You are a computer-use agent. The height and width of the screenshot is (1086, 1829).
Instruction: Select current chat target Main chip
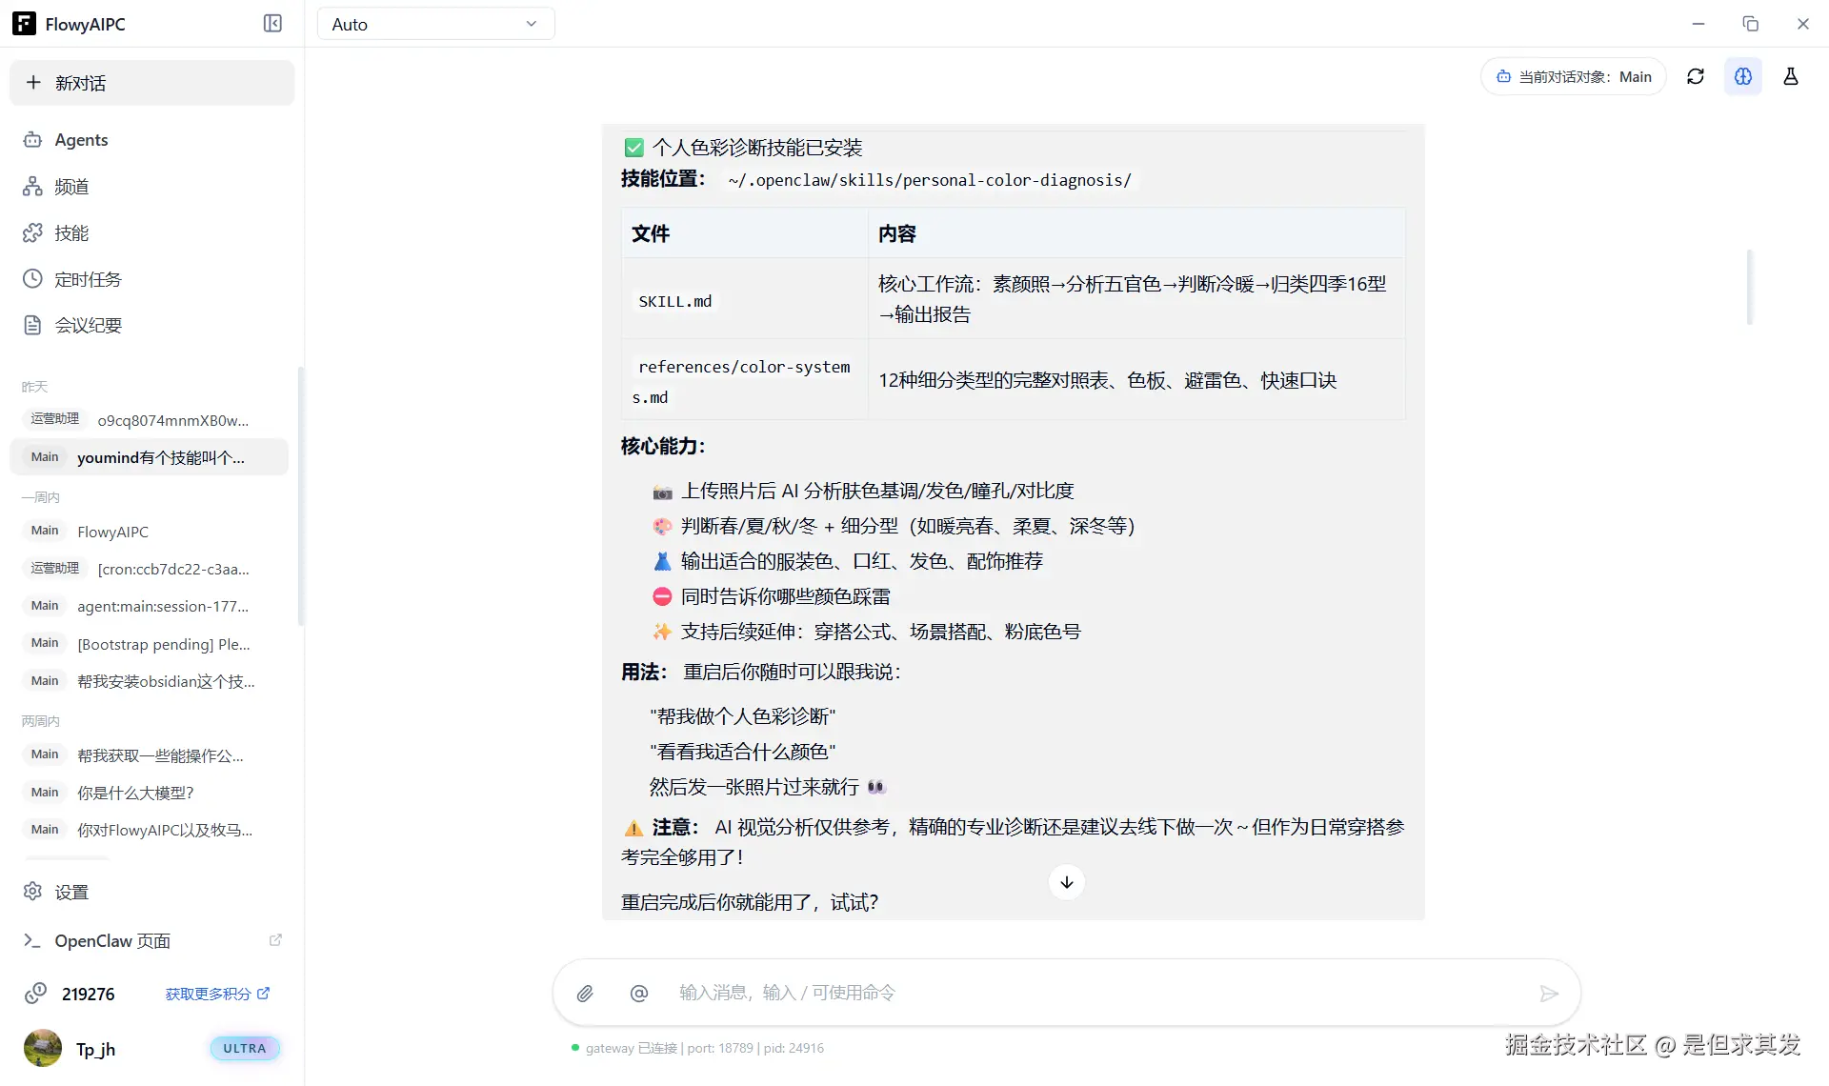[x=1573, y=76]
